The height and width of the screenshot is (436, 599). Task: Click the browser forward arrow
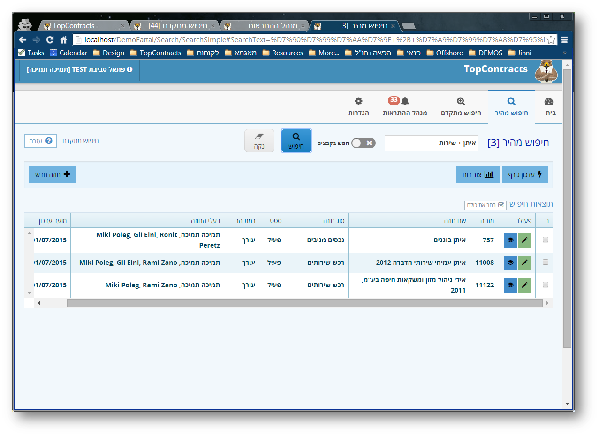point(36,40)
